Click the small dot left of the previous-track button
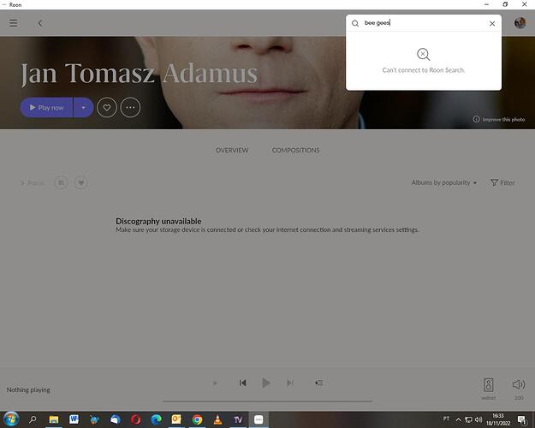The width and height of the screenshot is (535, 428). (x=215, y=383)
